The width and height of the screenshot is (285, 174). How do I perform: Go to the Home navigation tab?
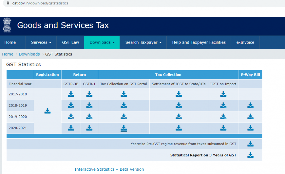[x=10, y=42]
